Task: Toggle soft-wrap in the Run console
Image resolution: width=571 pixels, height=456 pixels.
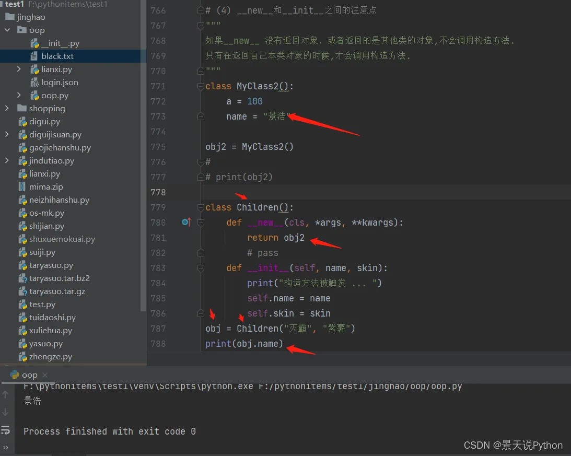Action: coord(6,430)
